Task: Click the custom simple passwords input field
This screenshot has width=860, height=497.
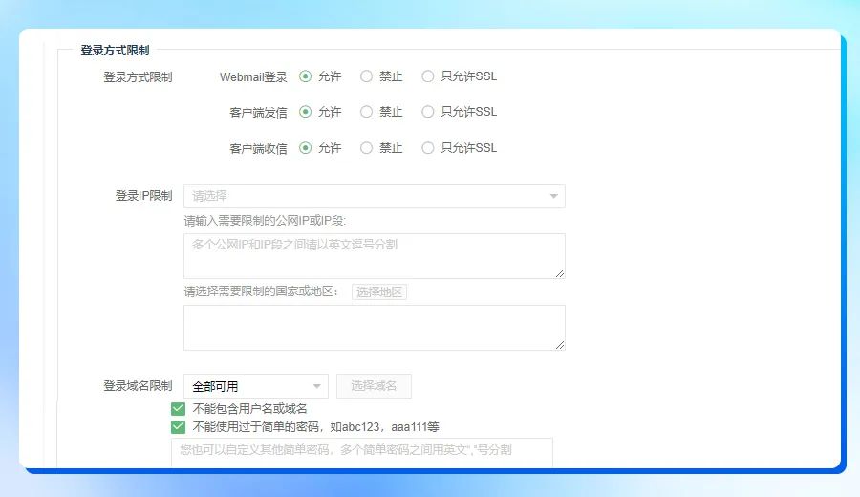Action: point(361,451)
